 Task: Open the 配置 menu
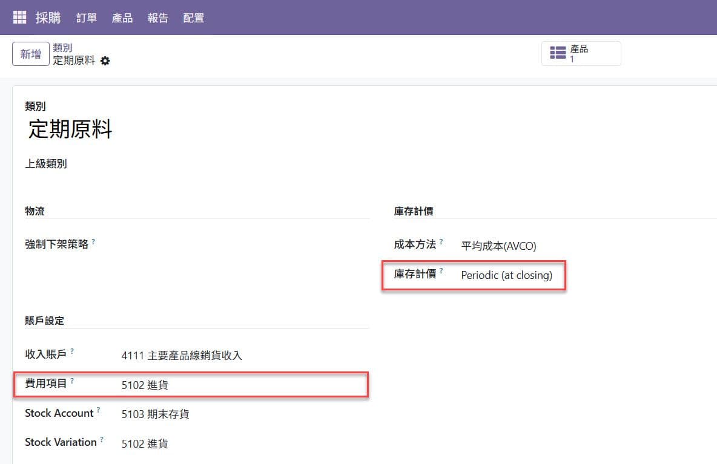tap(194, 18)
